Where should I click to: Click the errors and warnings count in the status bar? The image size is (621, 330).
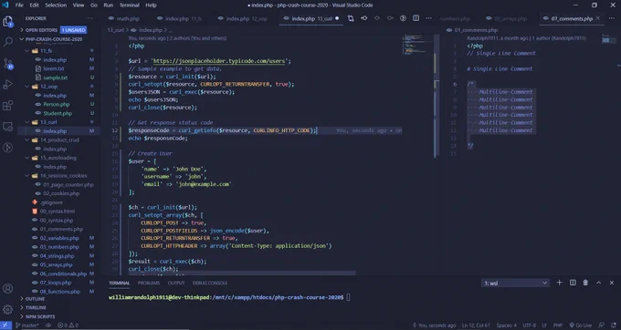pyautogui.click(x=68, y=325)
